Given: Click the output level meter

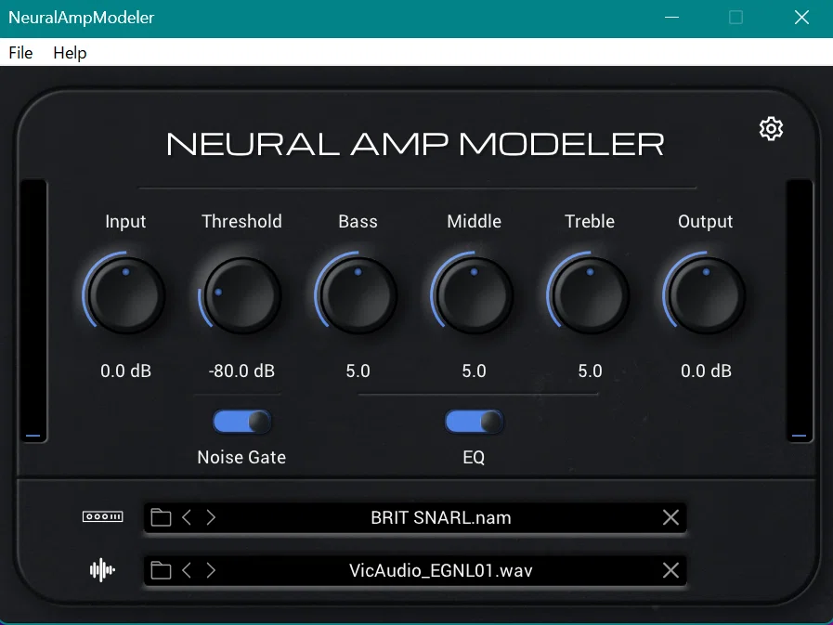Looking at the screenshot, I should coord(800,311).
